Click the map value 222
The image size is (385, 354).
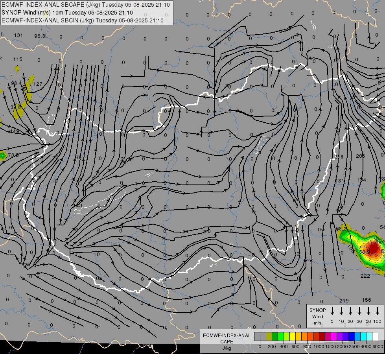click(365, 276)
